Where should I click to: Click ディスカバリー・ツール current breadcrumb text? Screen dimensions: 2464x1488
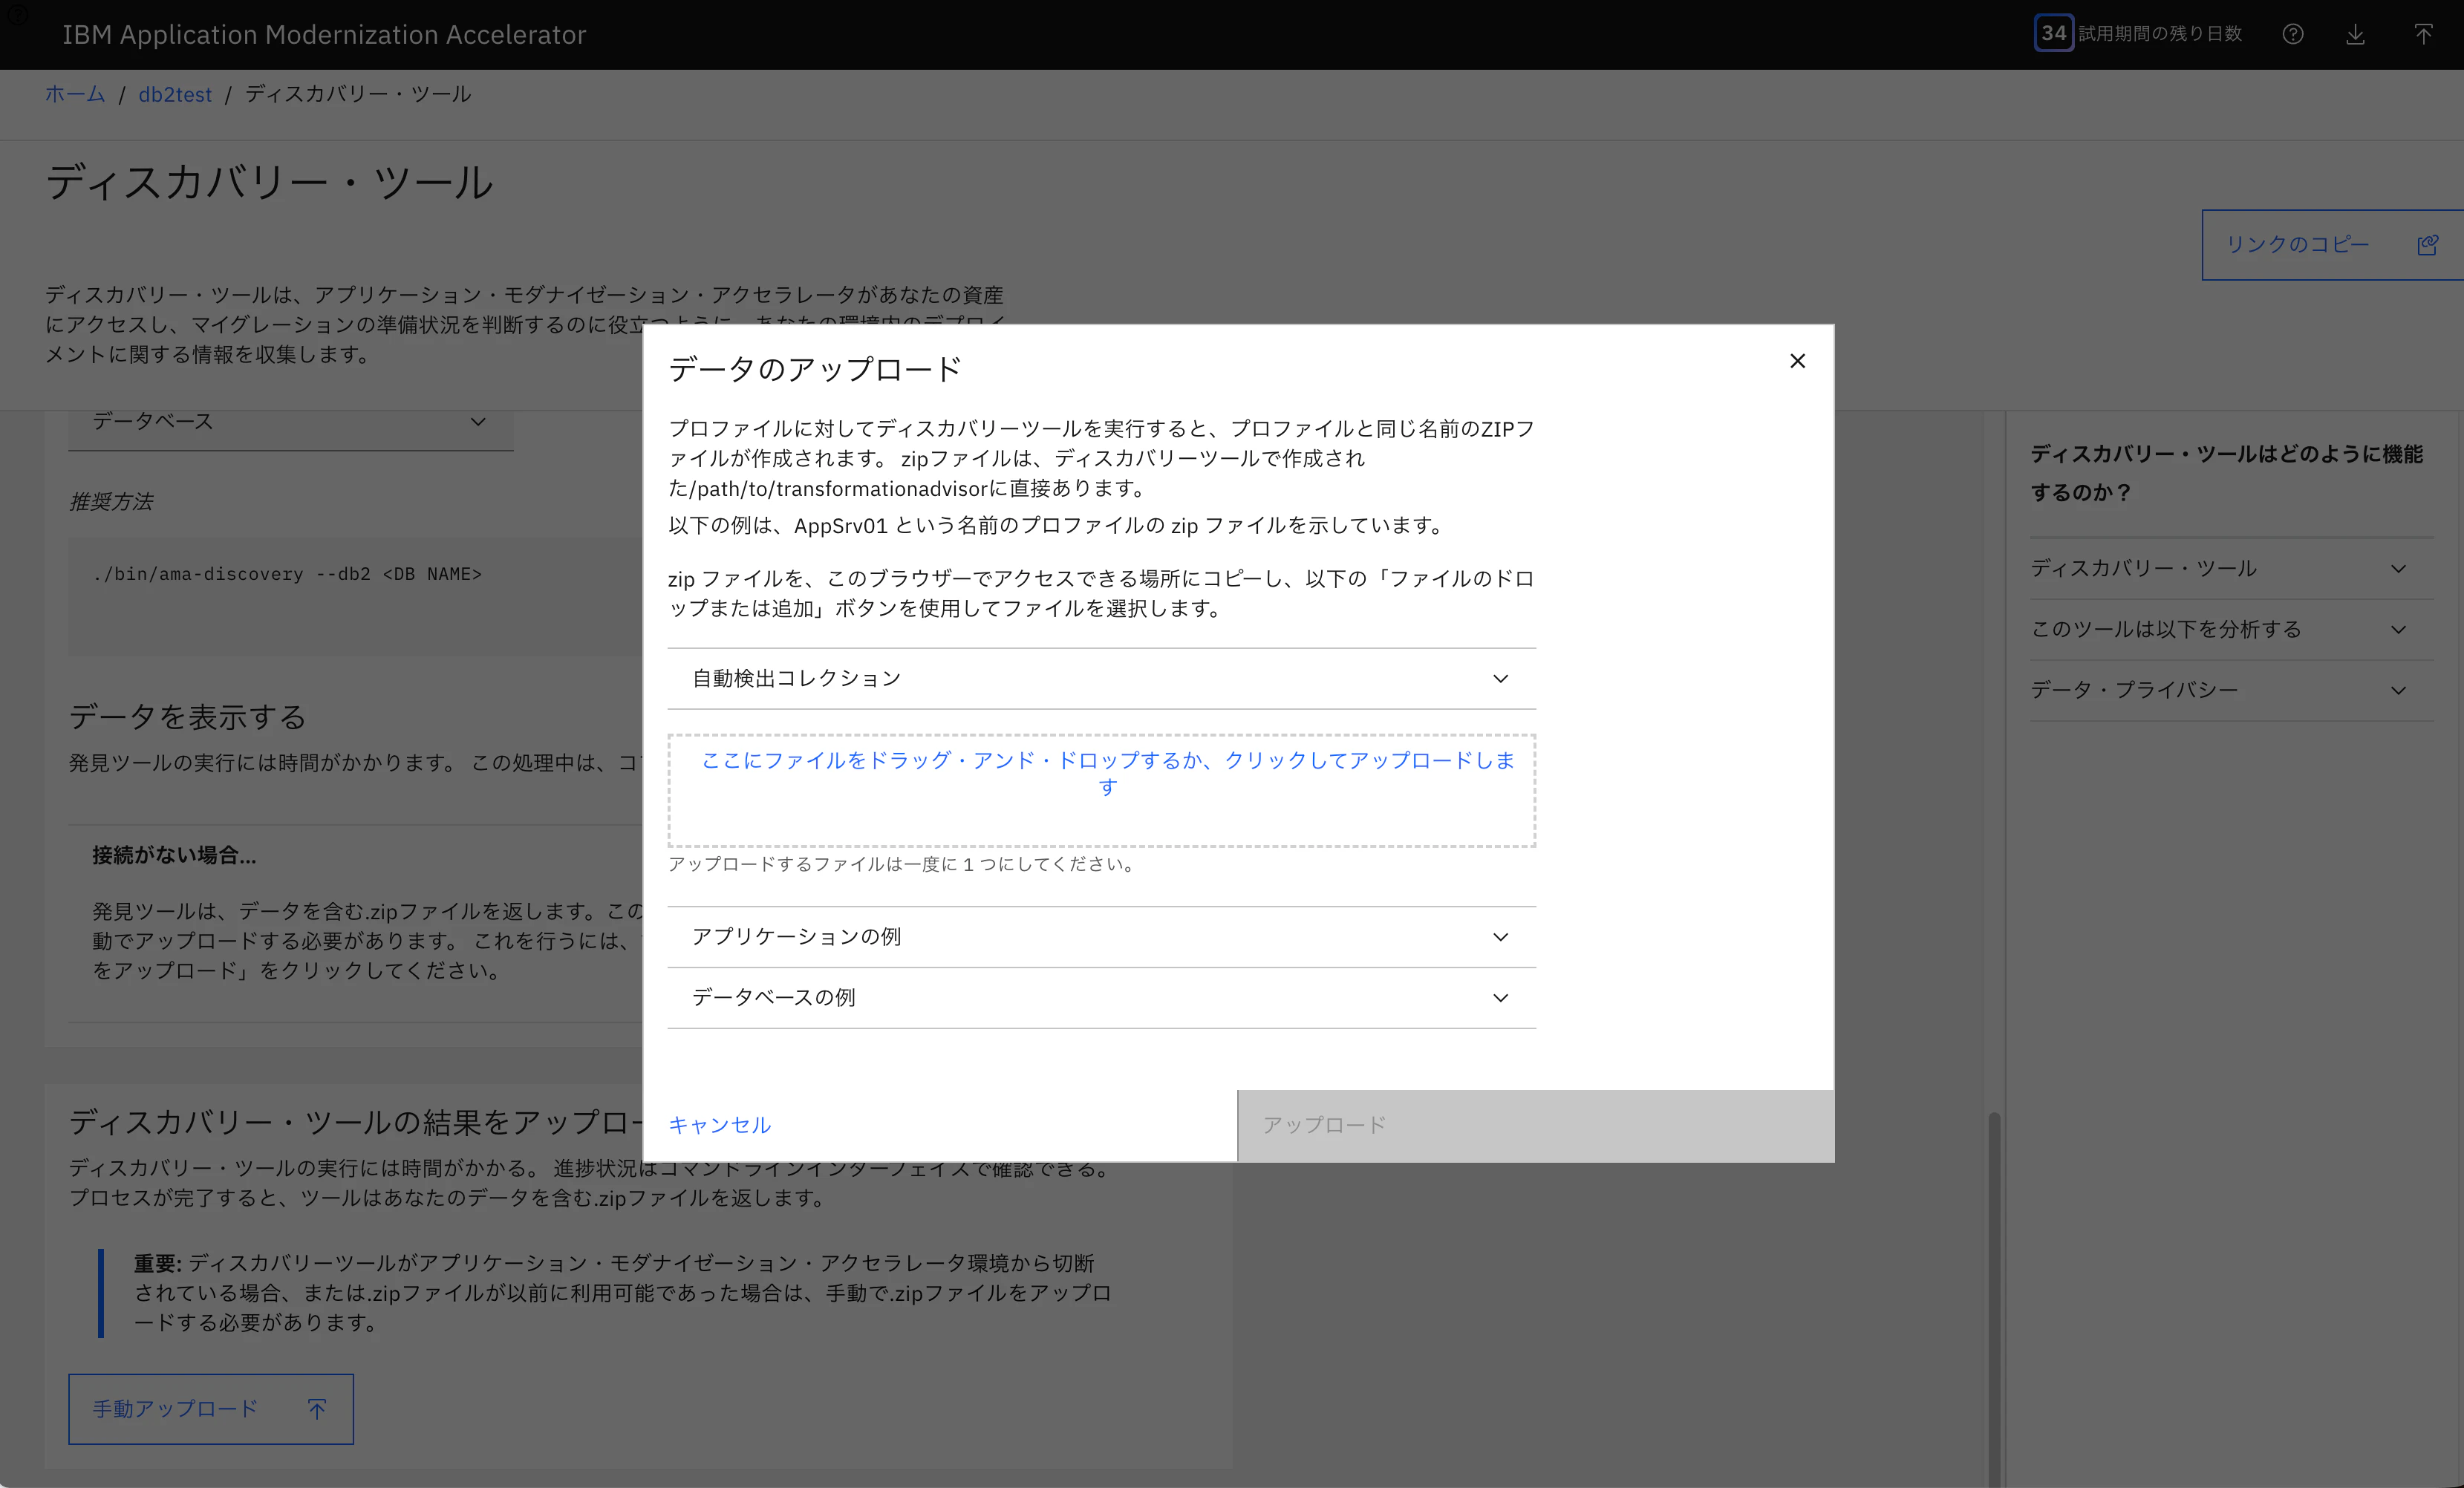pos(358,94)
